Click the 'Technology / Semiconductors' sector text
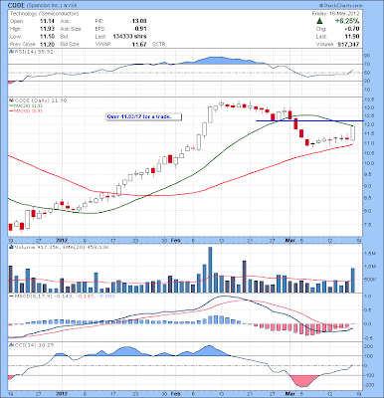 [x=45, y=14]
